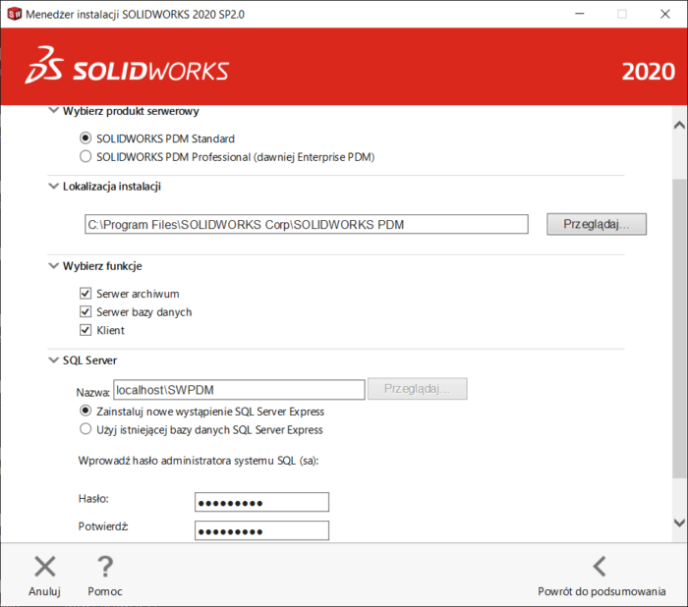Click the Anuluj X icon
This screenshot has height=607, width=688.
coord(45,566)
